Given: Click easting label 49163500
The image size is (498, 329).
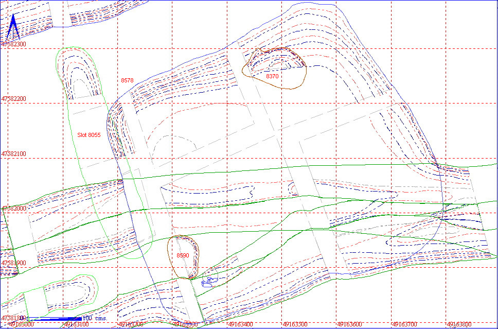Looking at the screenshot, I should pos(295,325).
